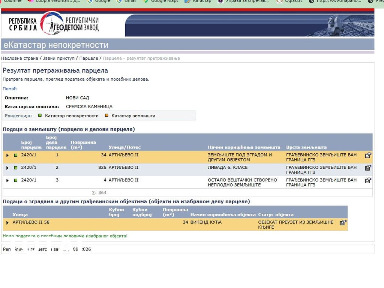
Task: Click orange Катастар земљишта legend swatch
Action: tap(106, 115)
